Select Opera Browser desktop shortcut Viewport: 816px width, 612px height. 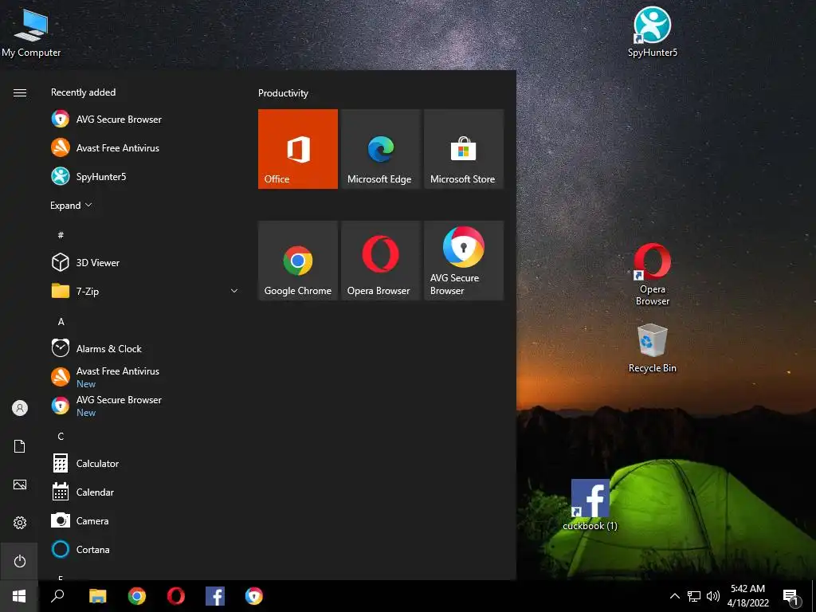pos(652,274)
